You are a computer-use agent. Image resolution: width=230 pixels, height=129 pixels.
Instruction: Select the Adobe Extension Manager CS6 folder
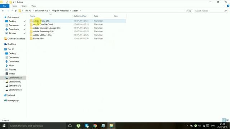[47, 28]
